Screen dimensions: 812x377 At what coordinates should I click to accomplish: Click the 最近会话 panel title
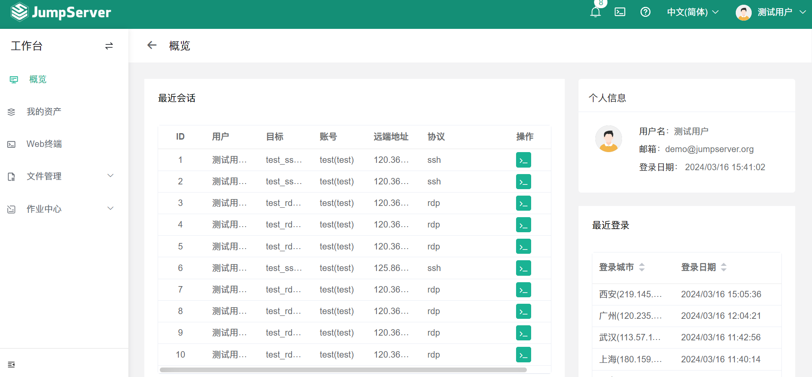tap(177, 98)
